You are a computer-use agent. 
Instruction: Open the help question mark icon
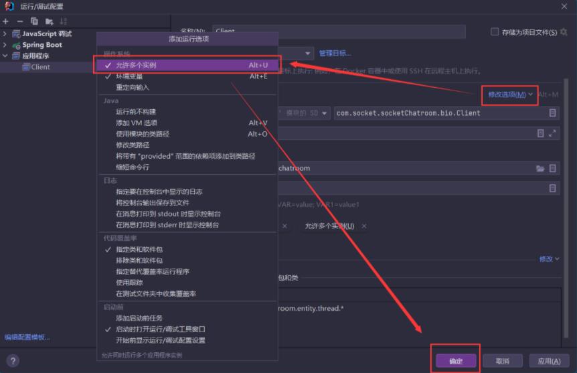coord(13,361)
